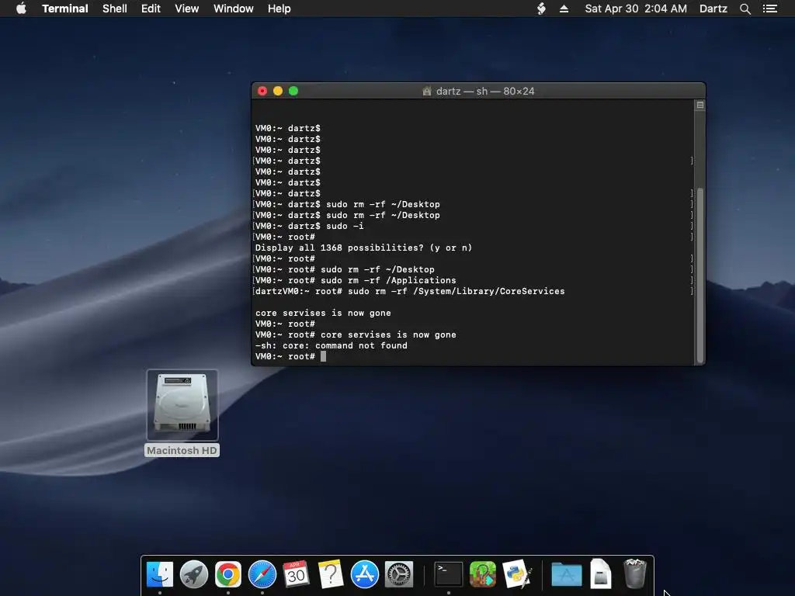Launch Safari from the Dock
This screenshot has width=795, height=596.
tap(262, 574)
